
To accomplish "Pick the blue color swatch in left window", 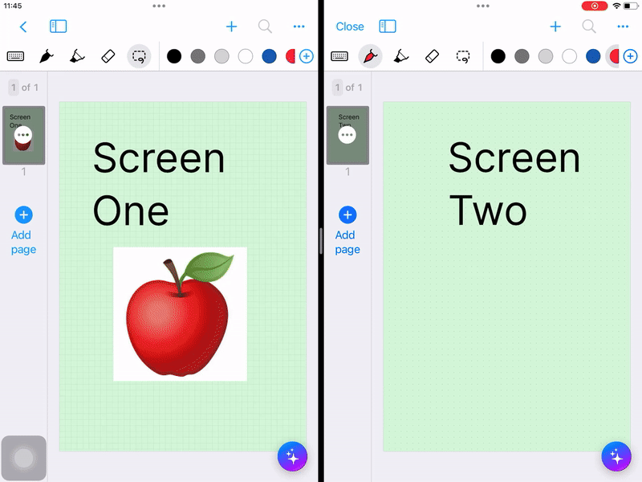I will (x=269, y=56).
